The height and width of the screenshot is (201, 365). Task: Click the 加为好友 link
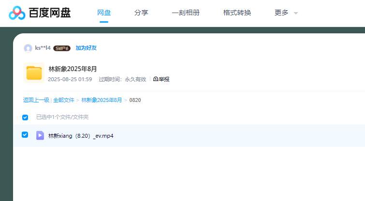tap(86, 48)
